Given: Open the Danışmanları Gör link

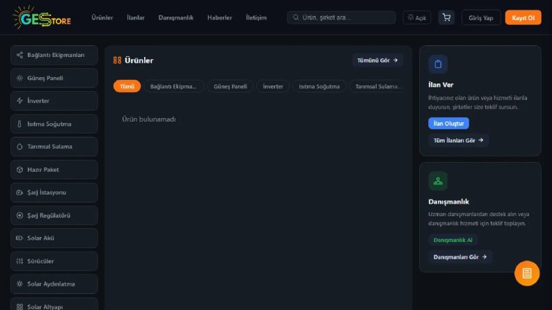Looking at the screenshot, I should point(460,257).
